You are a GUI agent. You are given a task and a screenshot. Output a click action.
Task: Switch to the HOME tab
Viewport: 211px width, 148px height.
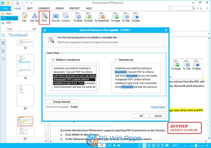[x=18, y=8]
